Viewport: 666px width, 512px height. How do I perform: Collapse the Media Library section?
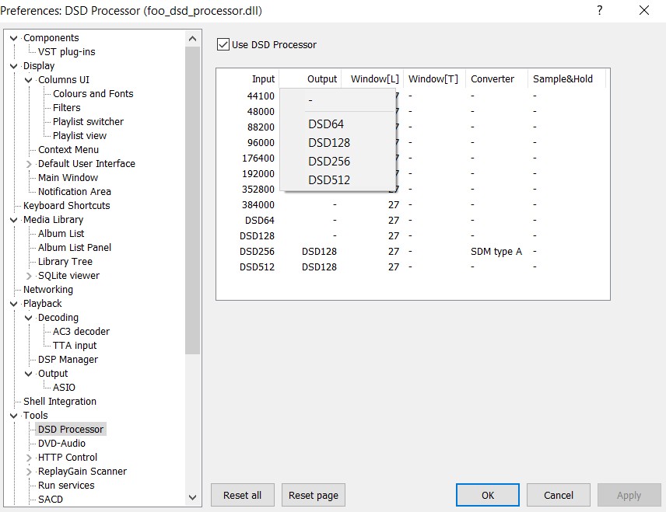coord(15,220)
